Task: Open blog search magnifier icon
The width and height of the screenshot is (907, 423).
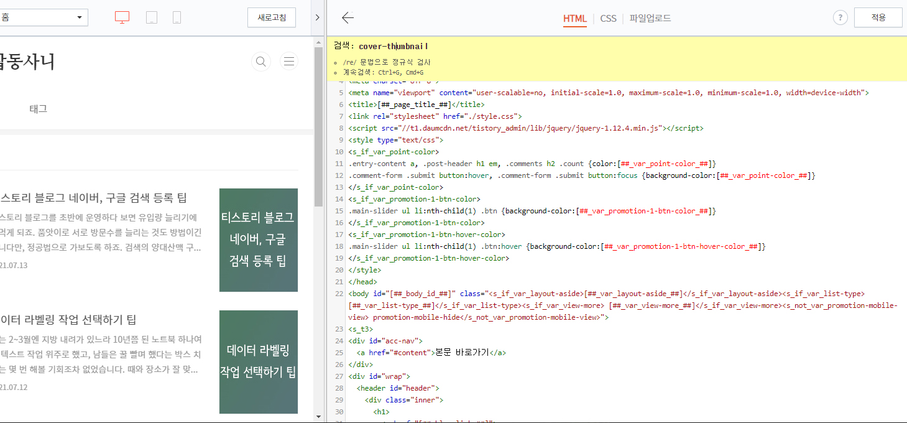Action: 261,62
